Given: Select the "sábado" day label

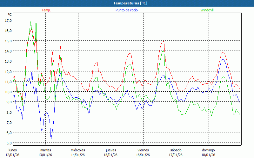Looking at the screenshot, I should pyautogui.click(x=176, y=150).
